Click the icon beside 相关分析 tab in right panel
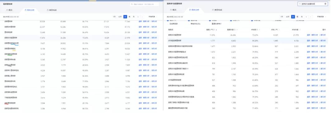Screen dimensions: 331x113 (190, 10)
